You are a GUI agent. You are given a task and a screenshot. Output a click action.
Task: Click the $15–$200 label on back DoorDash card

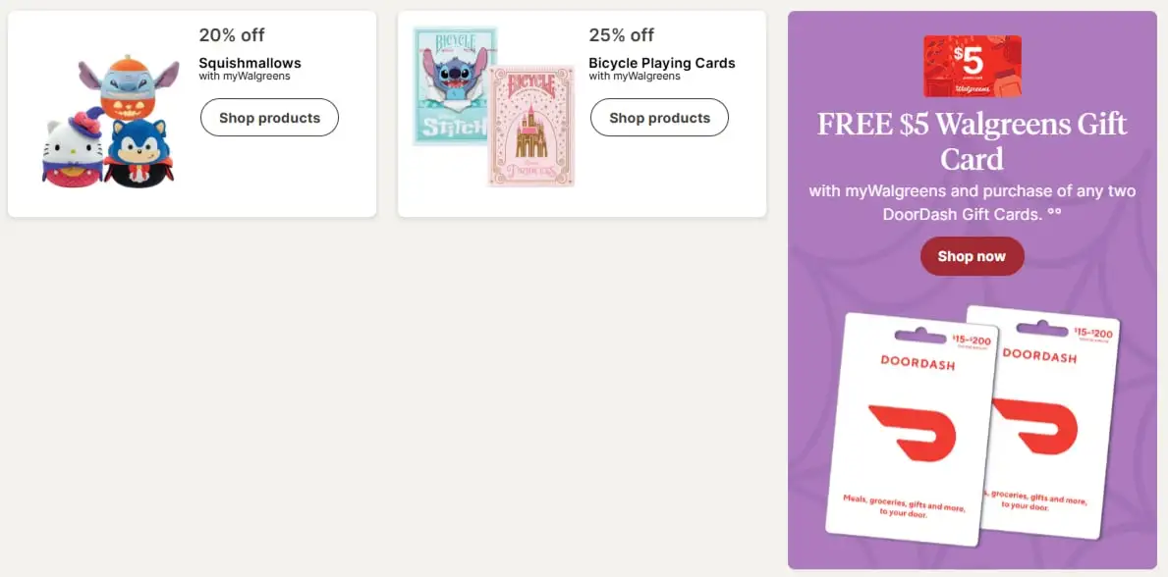[x=1092, y=334]
